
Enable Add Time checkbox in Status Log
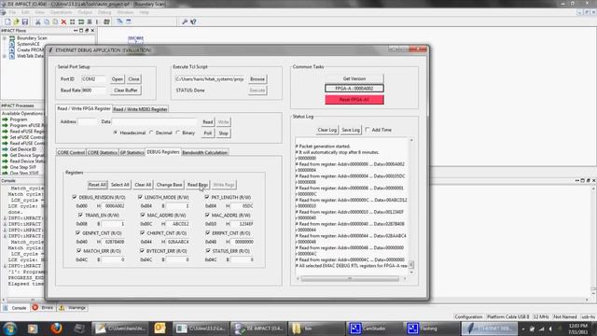368,130
